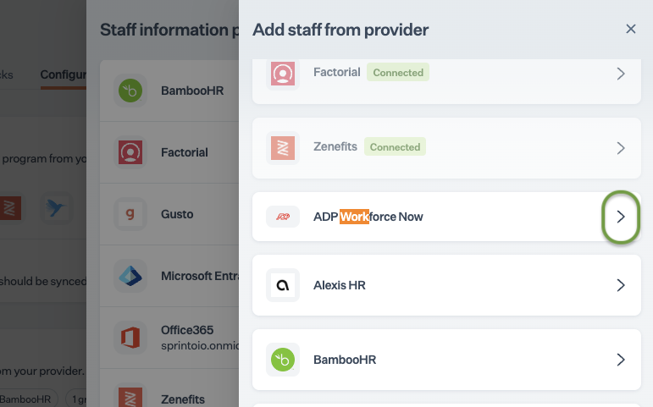Open the ADP Workforce Now chevron arrow
The width and height of the screenshot is (653, 407).
(621, 217)
